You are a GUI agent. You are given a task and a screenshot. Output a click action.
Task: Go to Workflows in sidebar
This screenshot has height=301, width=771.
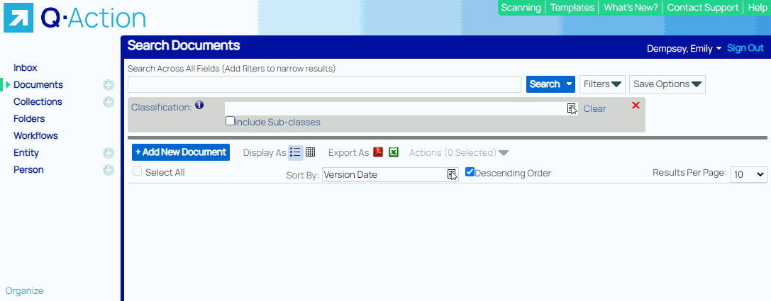pyautogui.click(x=35, y=136)
